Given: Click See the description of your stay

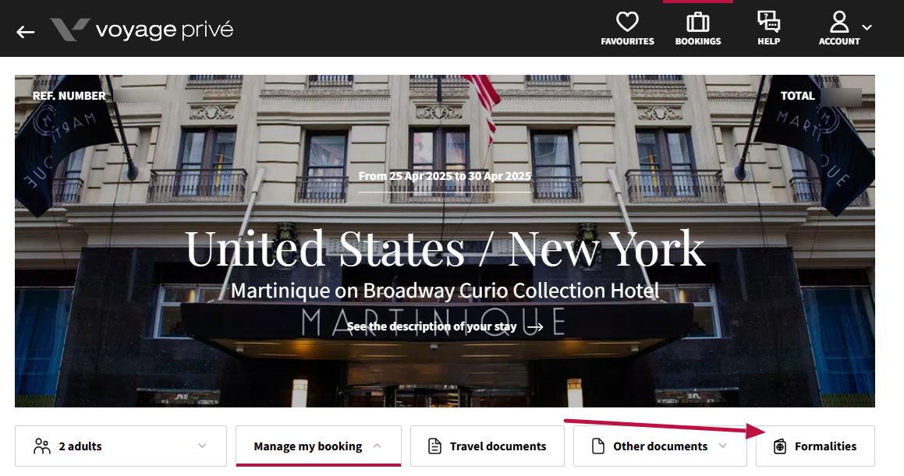Looking at the screenshot, I should point(432,326).
